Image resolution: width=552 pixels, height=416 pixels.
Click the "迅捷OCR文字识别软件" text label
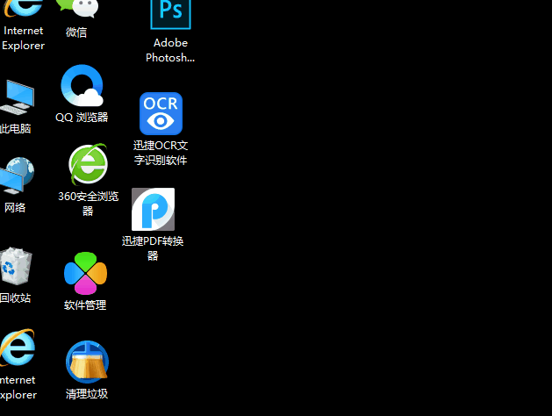point(161,153)
